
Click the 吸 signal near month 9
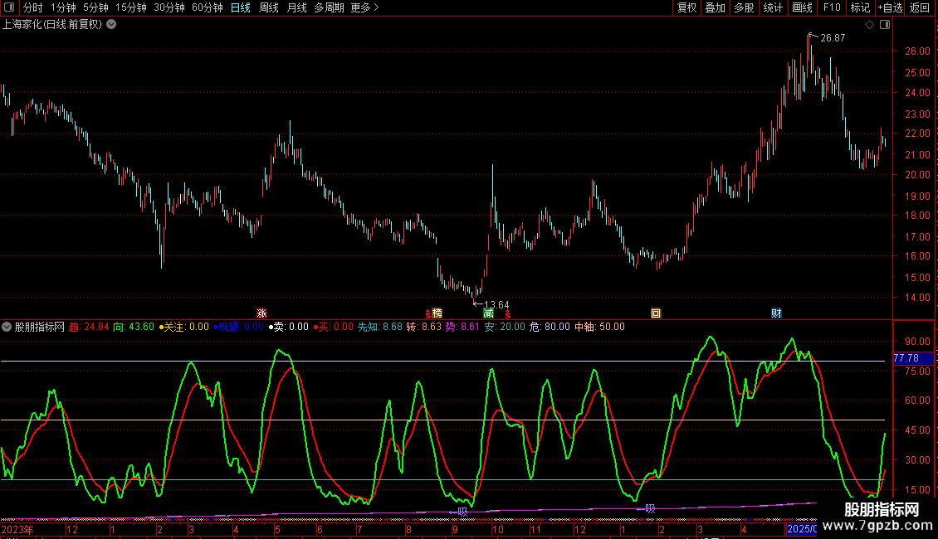[x=462, y=512]
